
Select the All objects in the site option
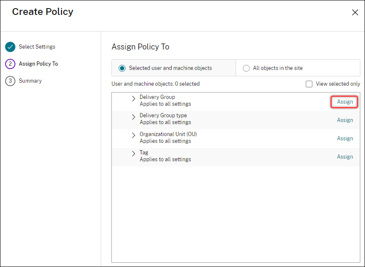coord(246,68)
